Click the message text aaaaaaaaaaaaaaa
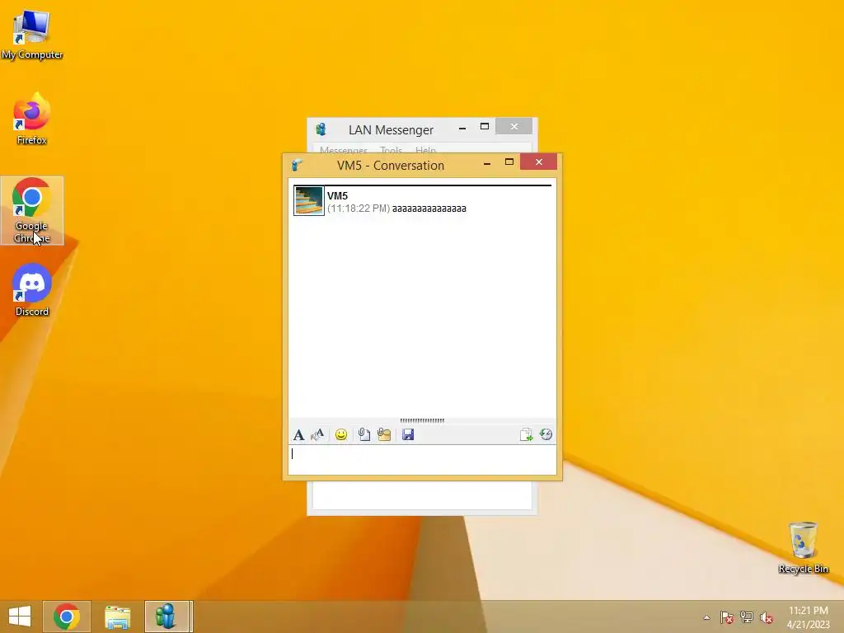The image size is (844, 633). [429, 209]
